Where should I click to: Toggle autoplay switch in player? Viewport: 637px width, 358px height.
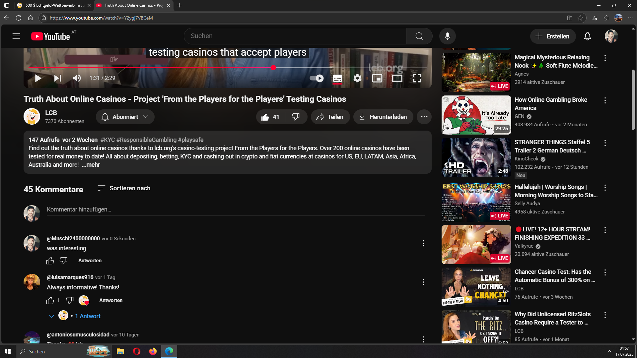pos(317,78)
